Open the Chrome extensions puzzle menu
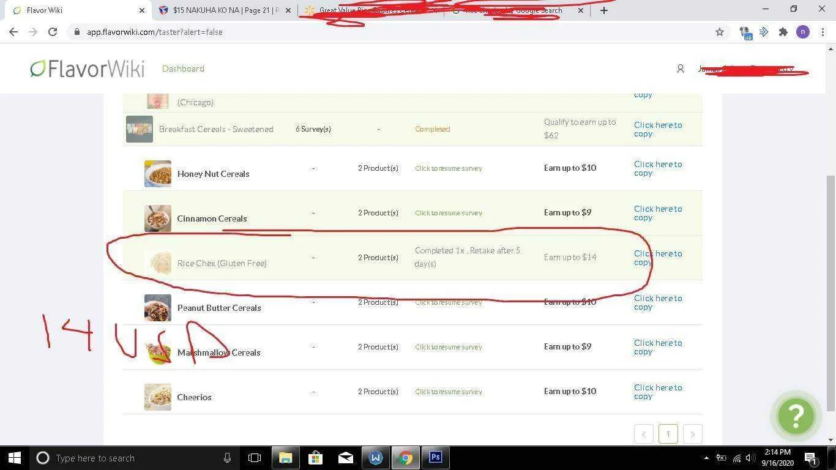 [783, 32]
